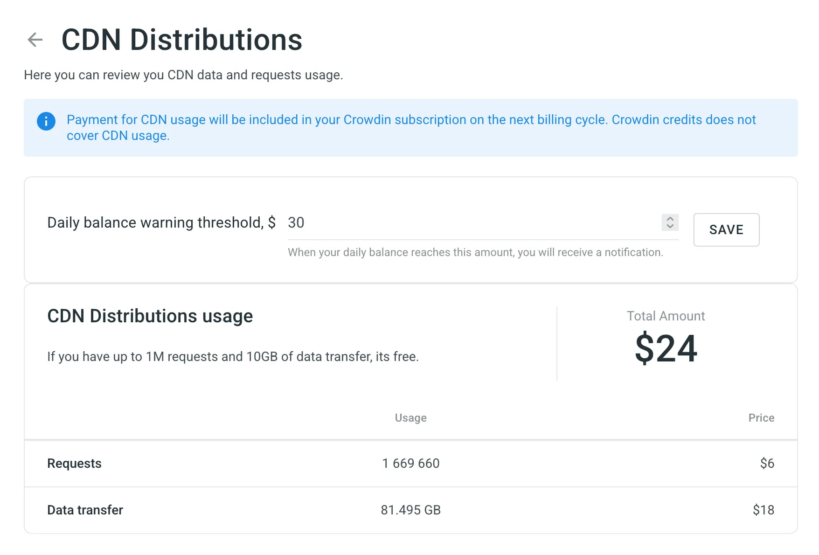Click the back arrow icon
Viewport: 819px width, 555px height.
point(35,39)
